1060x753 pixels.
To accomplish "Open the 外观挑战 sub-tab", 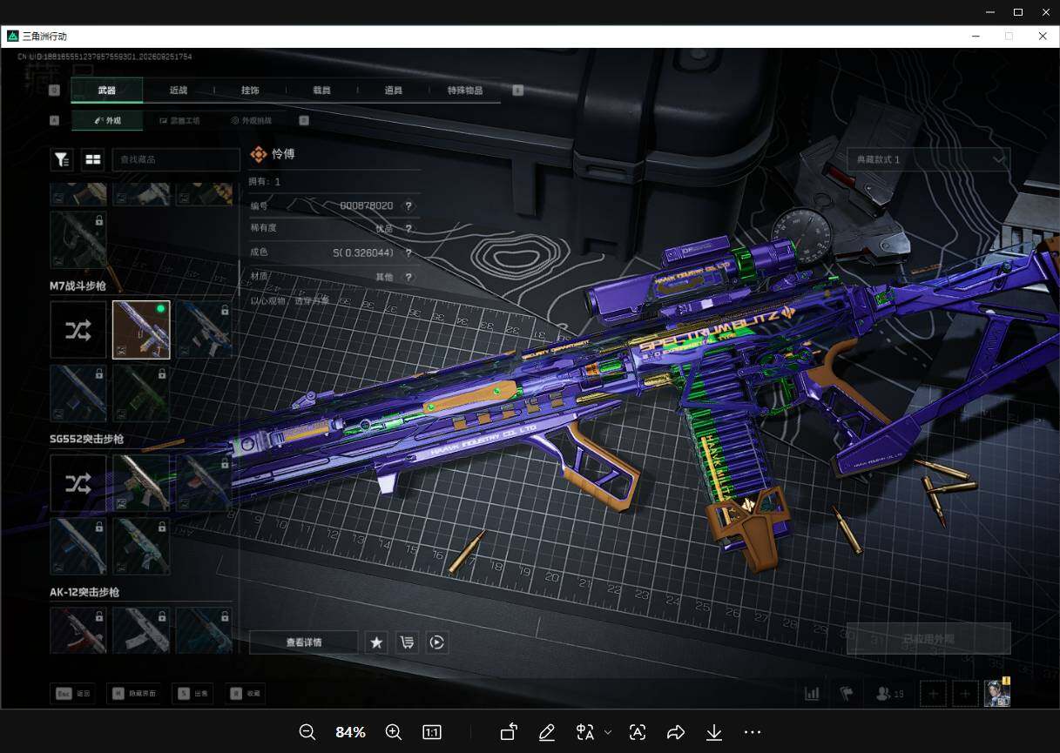I will tap(252, 121).
